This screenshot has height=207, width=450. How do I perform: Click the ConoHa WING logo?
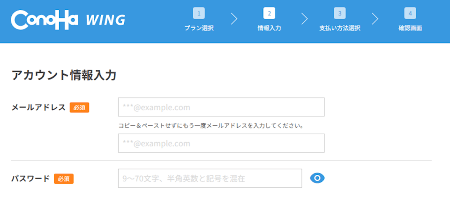(x=68, y=20)
